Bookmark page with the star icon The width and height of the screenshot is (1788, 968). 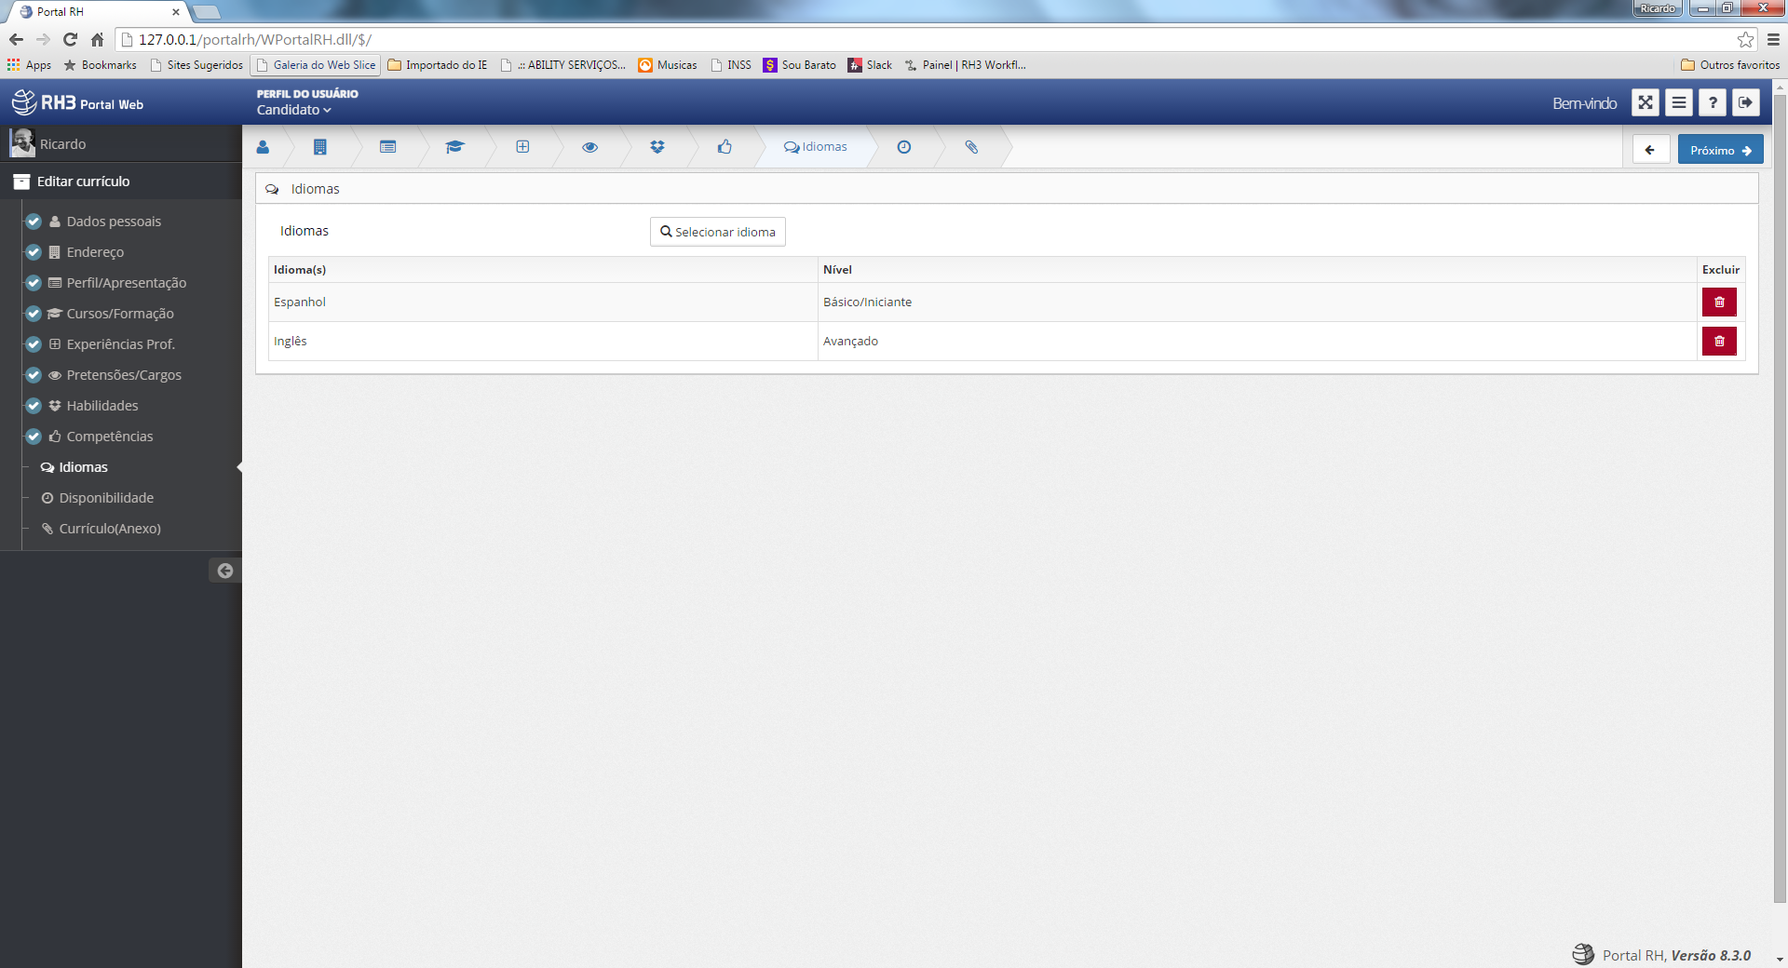[x=1745, y=39]
